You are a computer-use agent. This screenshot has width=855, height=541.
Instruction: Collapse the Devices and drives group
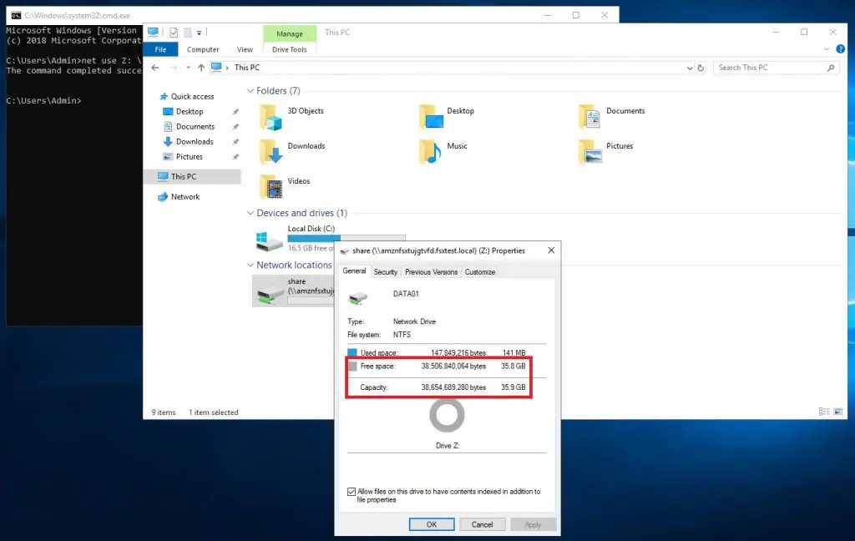coord(250,213)
